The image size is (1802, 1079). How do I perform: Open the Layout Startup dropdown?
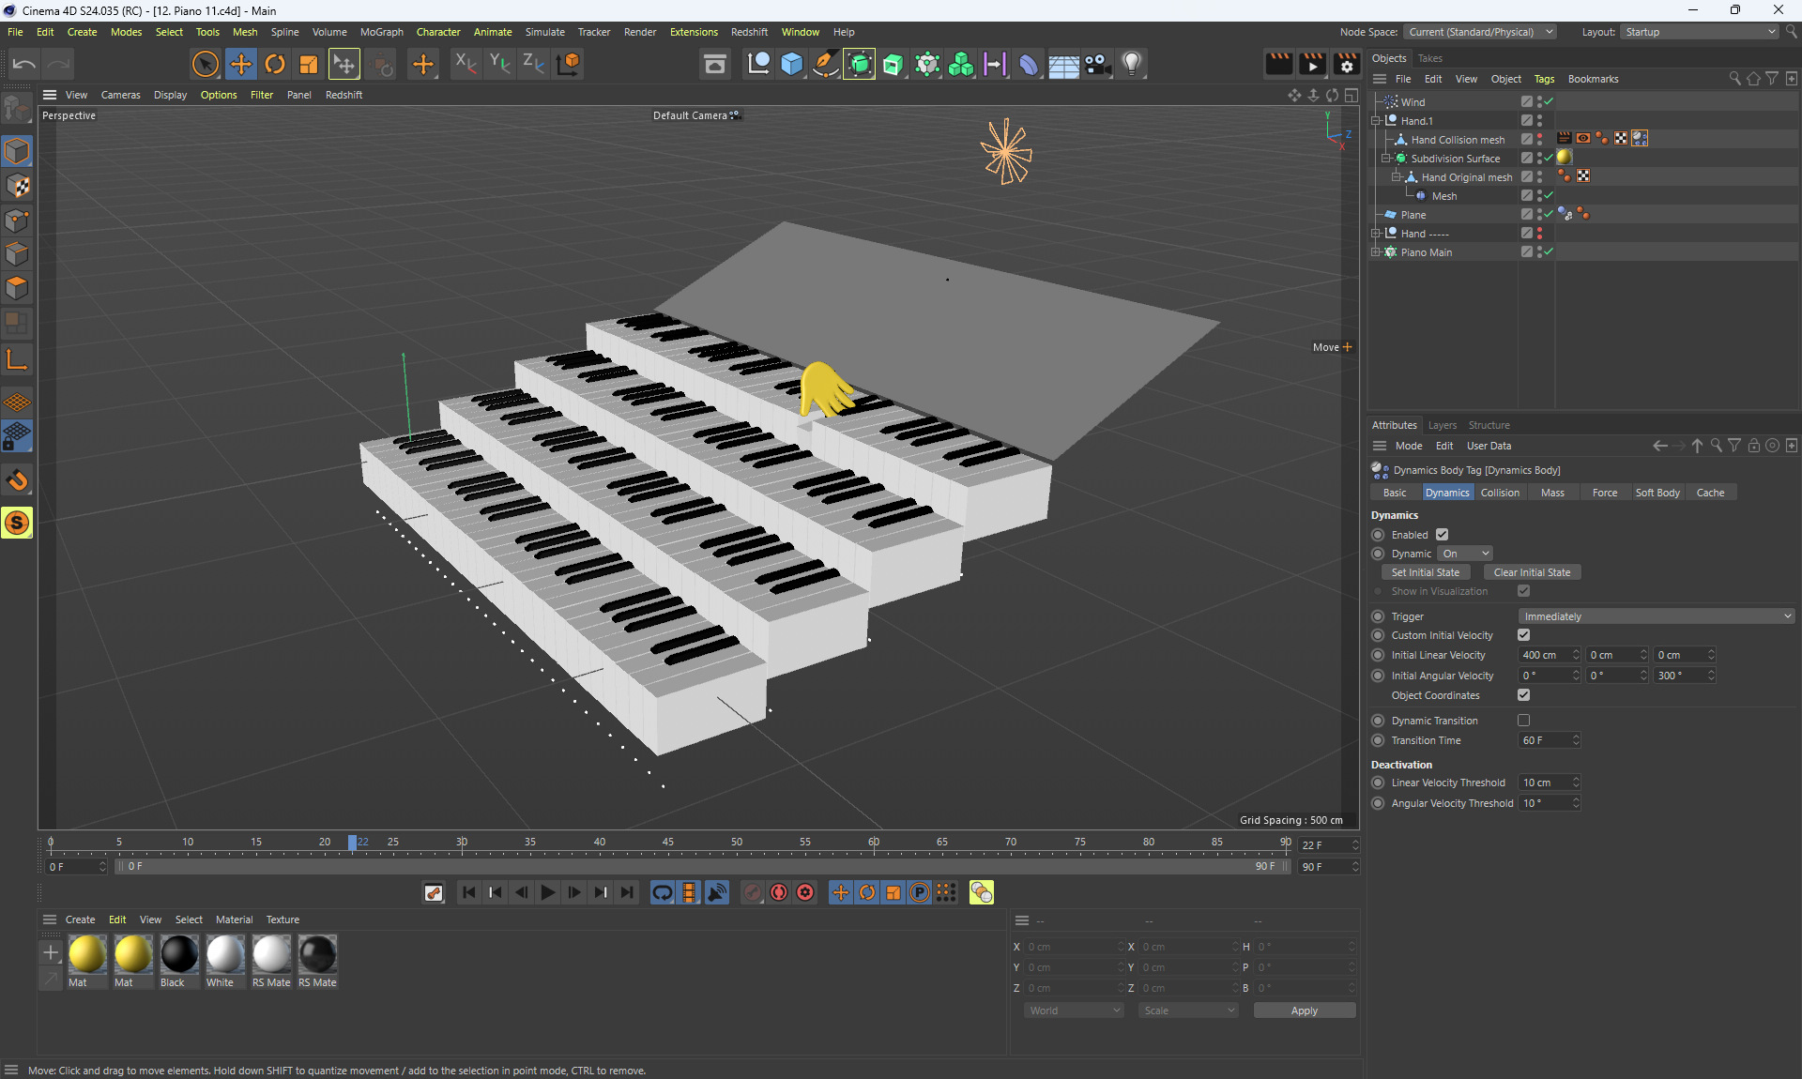pyautogui.click(x=1700, y=32)
